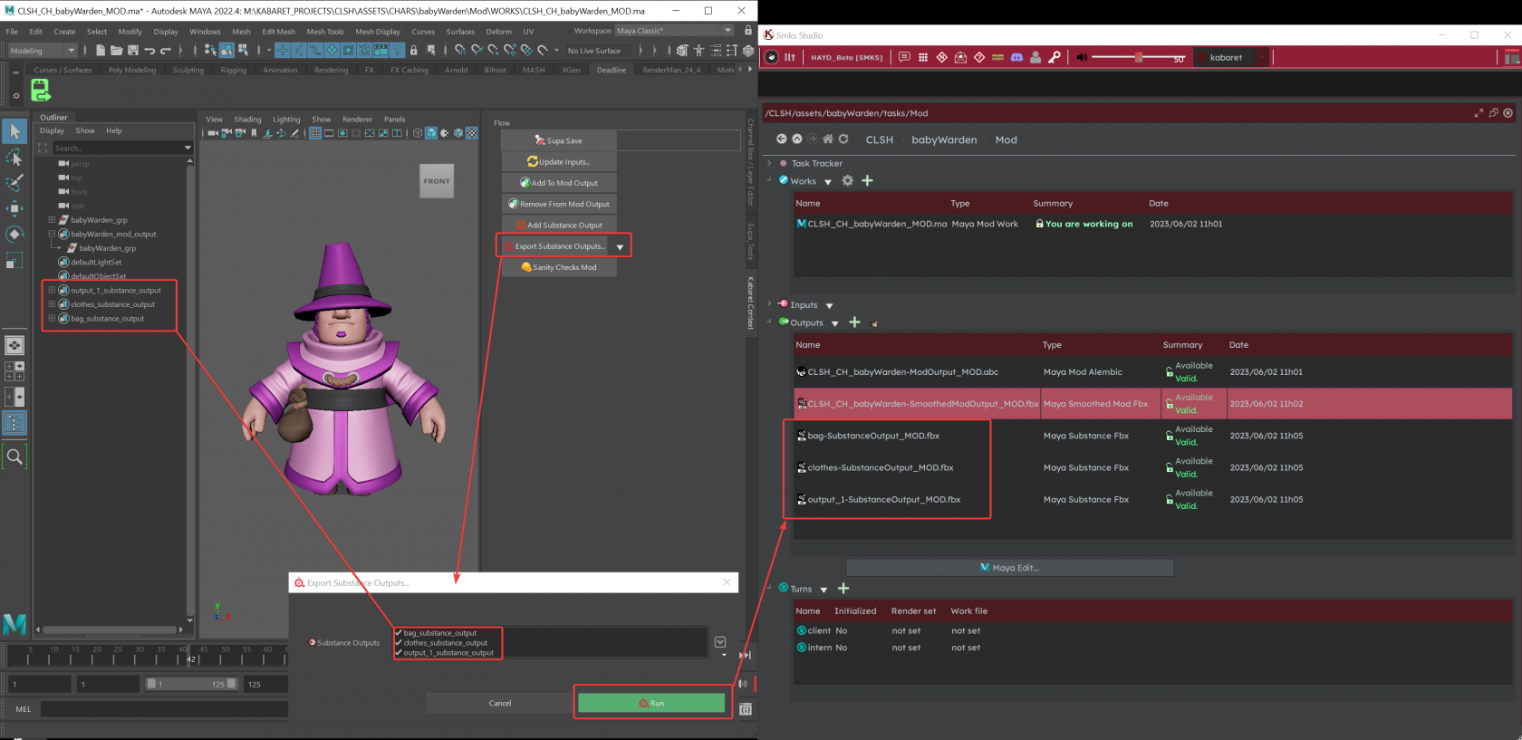The image size is (1522, 740).
Task: Click the back arrow in Smks navigation
Action: [781, 139]
